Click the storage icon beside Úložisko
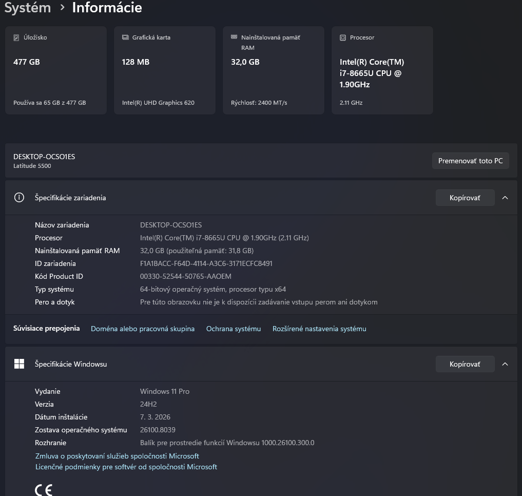The image size is (522, 496). coord(16,37)
